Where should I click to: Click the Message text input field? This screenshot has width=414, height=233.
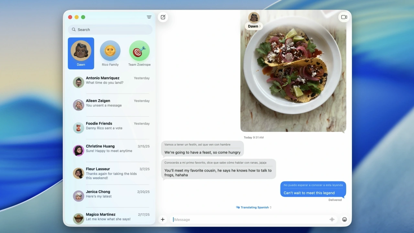click(249, 219)
